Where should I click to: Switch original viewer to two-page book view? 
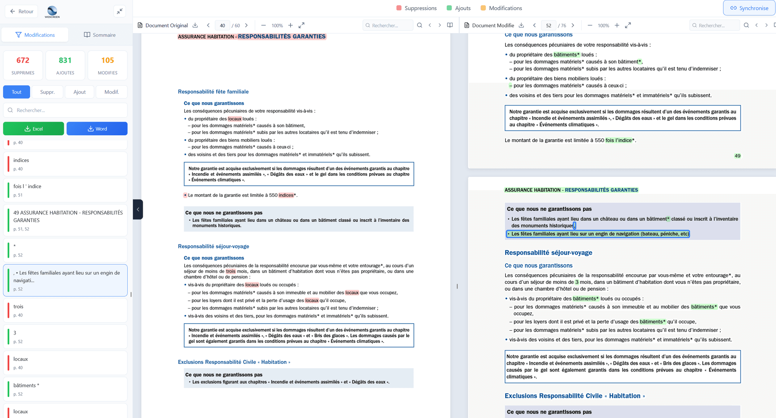click(x=450, y=25)
